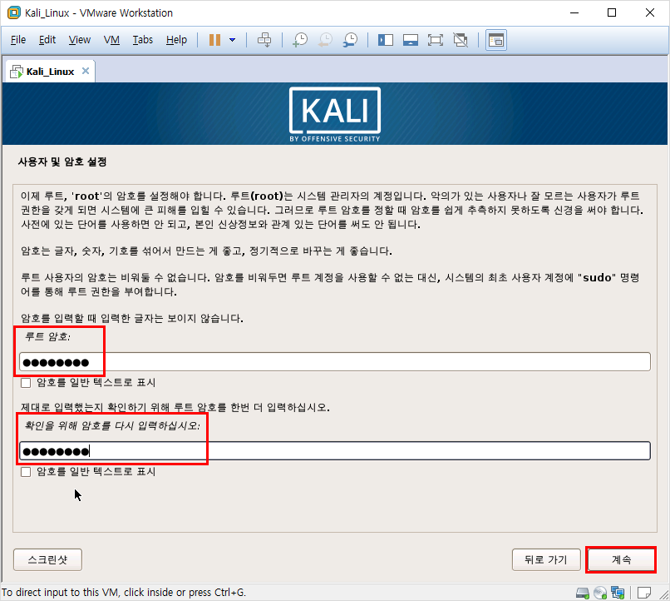Click the '사용자 및 암호 설정' heading
This screenshot has width=670, height=601.
click(62, 161)
